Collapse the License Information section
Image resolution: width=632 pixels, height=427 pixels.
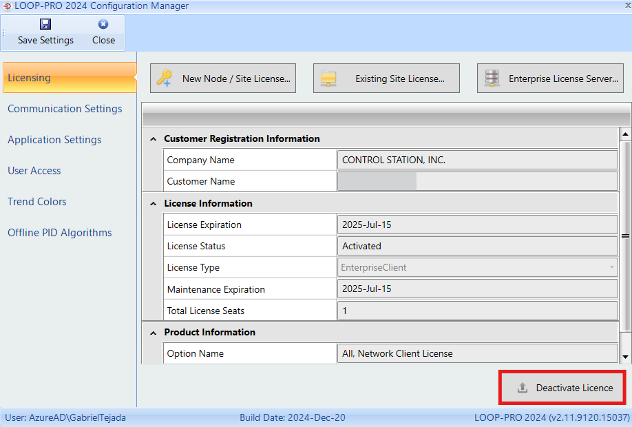[x=153, y=204]
